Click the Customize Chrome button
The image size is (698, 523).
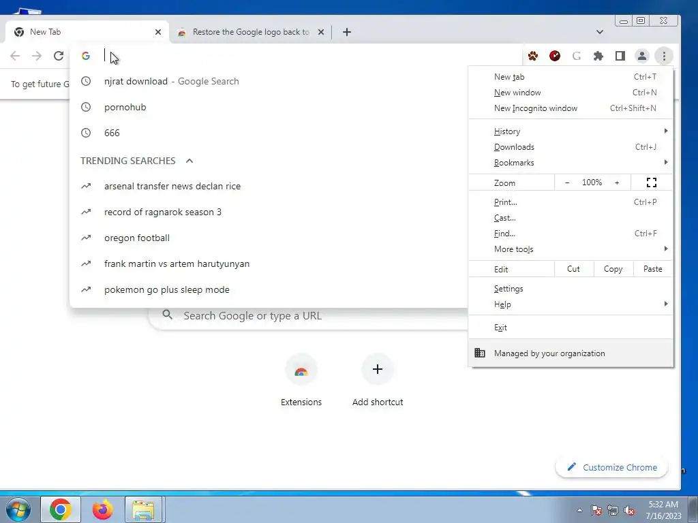point(612,467)
